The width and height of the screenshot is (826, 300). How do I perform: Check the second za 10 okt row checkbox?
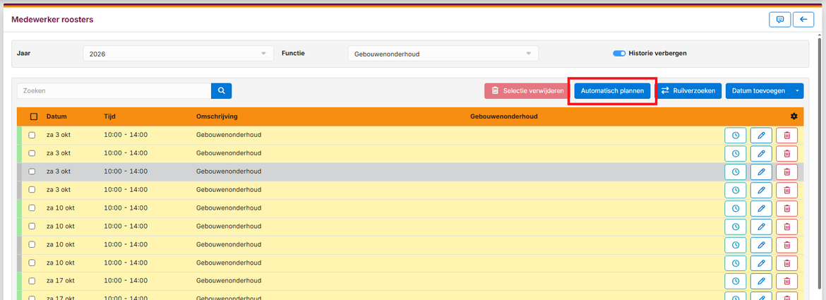point(32,227)
